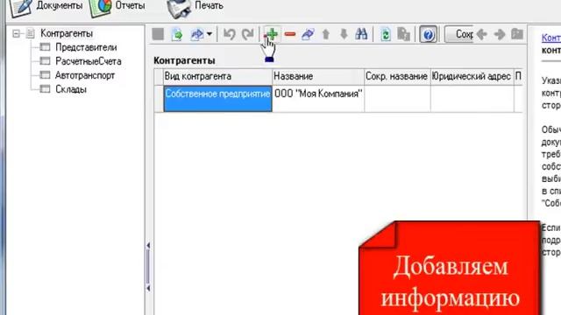Click the Redo curved arrow icon
This screenshot has height=315, width=561.
247,35
